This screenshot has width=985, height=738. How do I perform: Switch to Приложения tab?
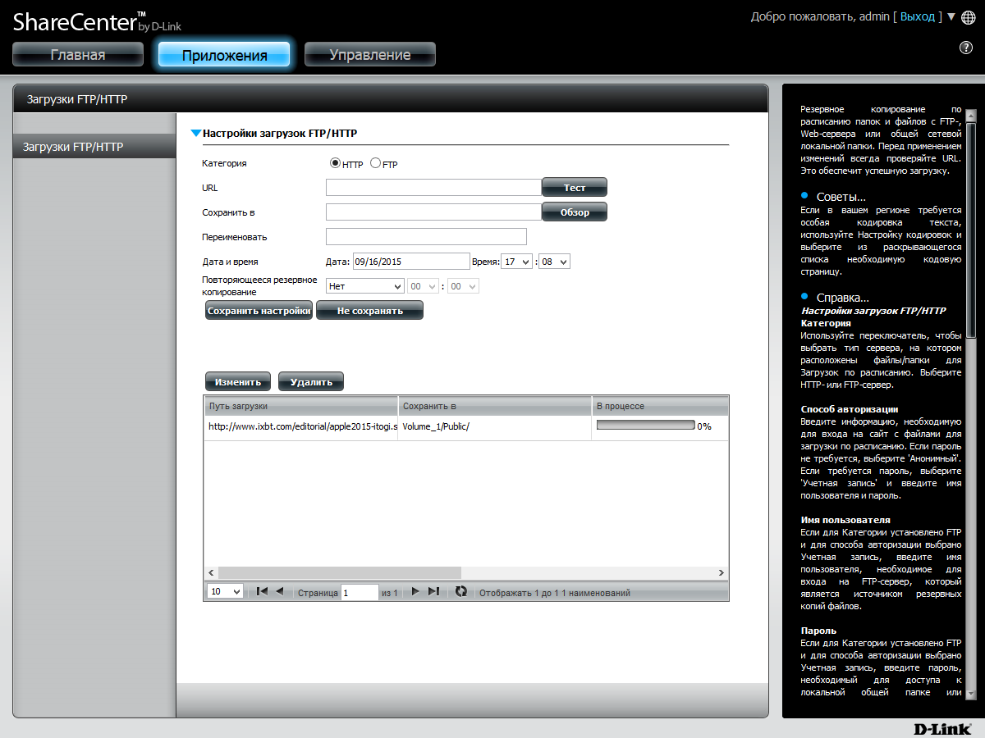[224, 54]
